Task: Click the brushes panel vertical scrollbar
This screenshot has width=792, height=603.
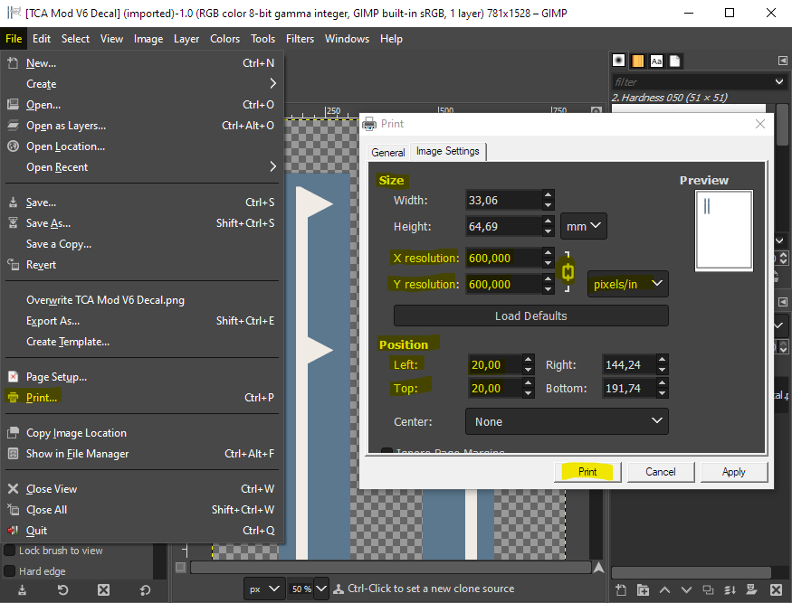Action: point(782,124)
